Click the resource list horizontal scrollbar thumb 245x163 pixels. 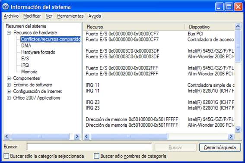[x=129, y=136]
